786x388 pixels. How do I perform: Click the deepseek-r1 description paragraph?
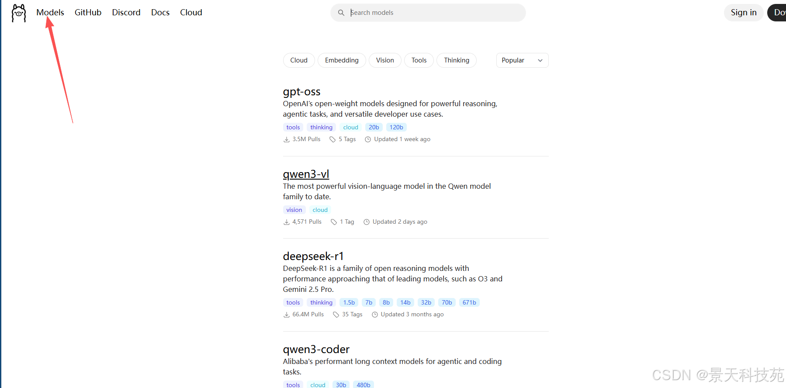[x=393, y=279]
